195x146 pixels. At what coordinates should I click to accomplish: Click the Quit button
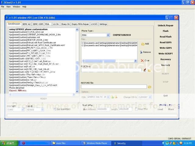tap(165, 96)
